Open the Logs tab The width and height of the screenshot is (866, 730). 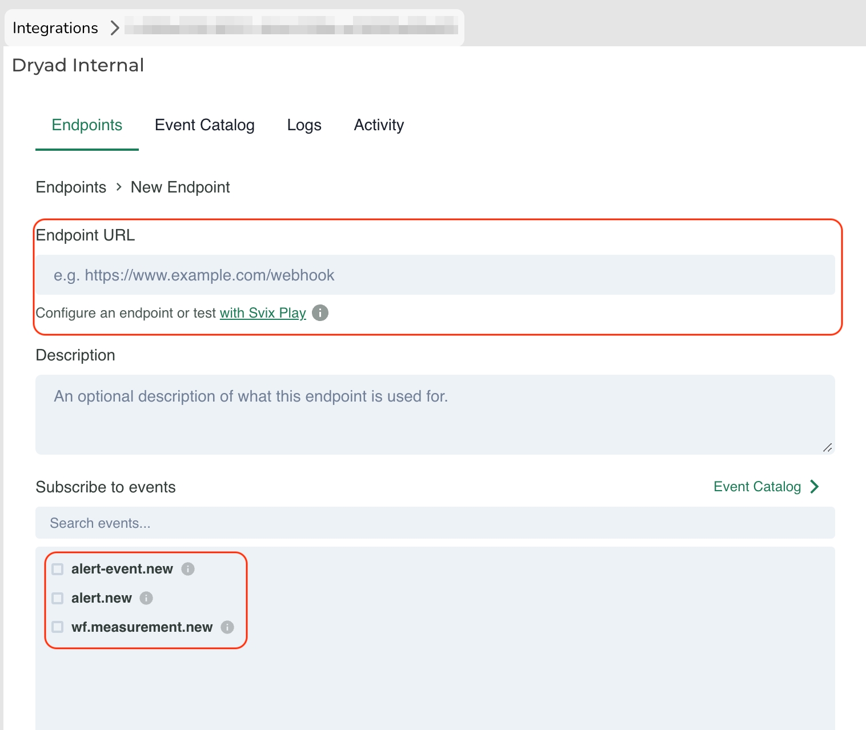(x=304, y=125)
